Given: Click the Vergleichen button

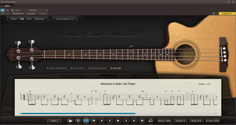Looking at the screenshot, I should coord(18,13).
